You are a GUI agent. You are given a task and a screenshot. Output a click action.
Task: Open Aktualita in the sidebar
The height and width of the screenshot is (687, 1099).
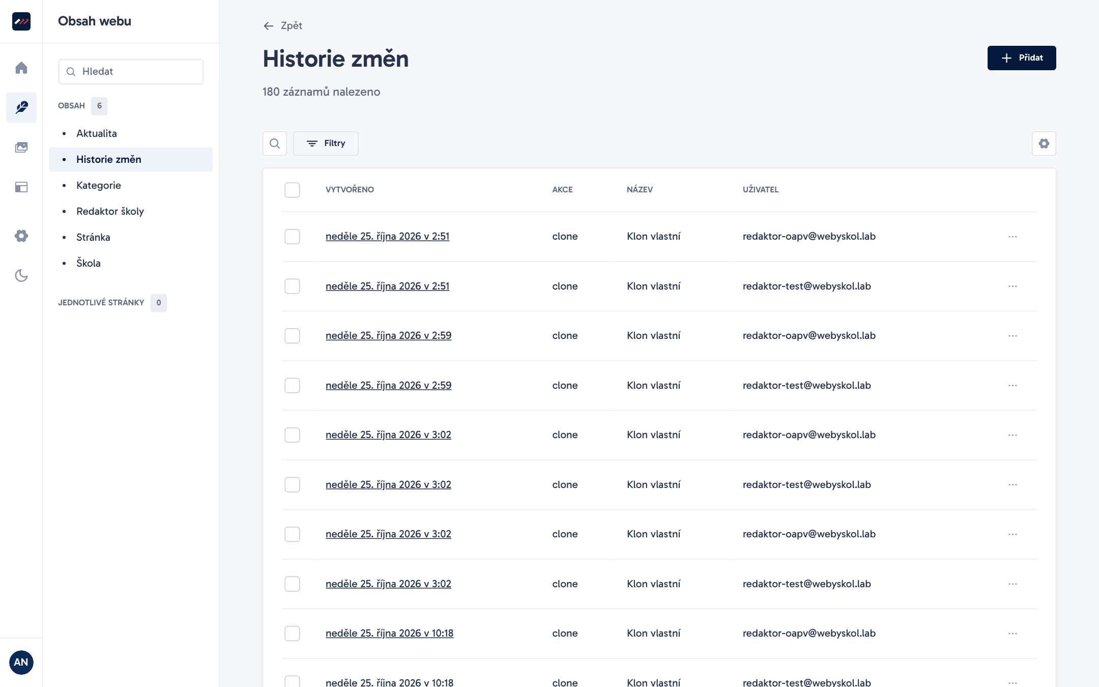pyautogui.click(x=131, y=133)
